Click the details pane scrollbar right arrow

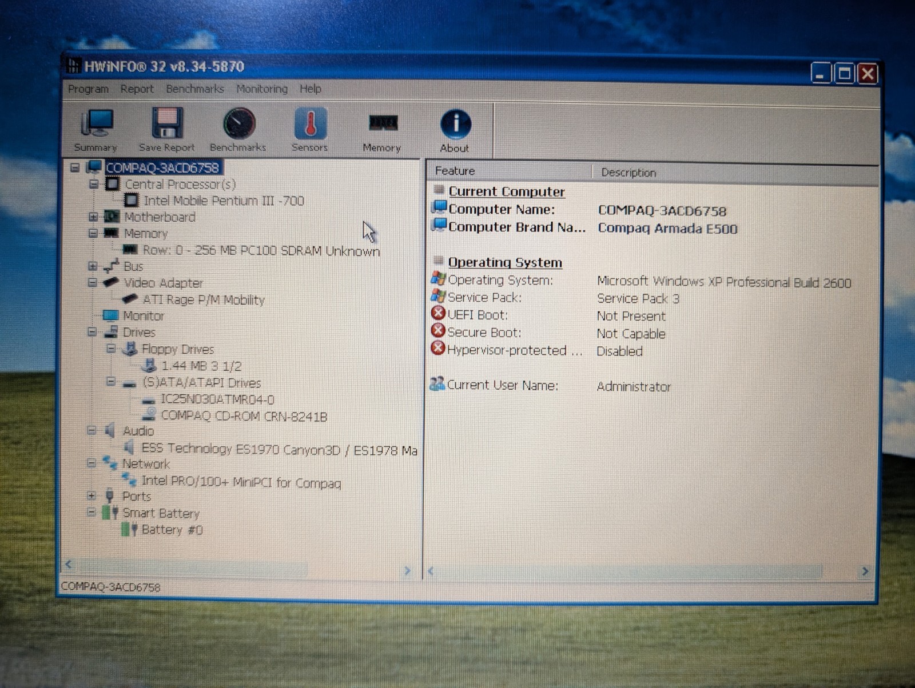pyautogui.click(x=865, y=571)
